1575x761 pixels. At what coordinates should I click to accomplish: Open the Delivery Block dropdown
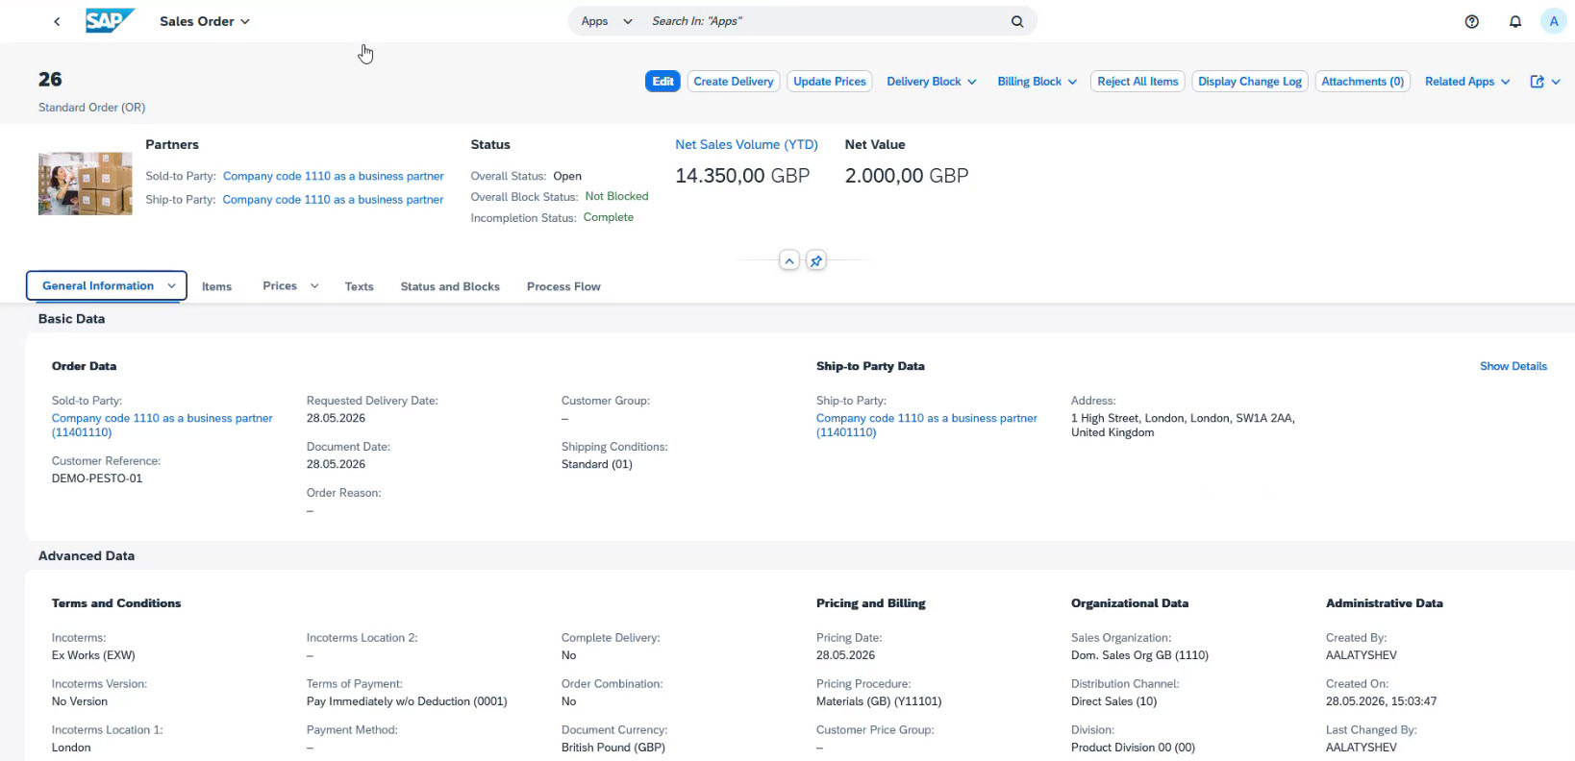click(x=931, y=82)
